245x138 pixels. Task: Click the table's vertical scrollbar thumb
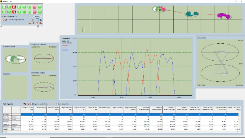click(x=240, y=109)
